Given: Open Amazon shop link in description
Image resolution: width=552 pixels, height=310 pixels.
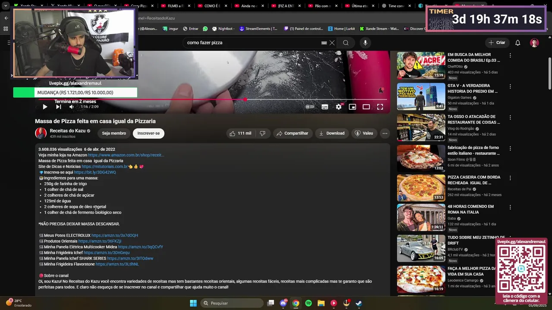Looking at the screenshot, I should [x=126, y=155].
